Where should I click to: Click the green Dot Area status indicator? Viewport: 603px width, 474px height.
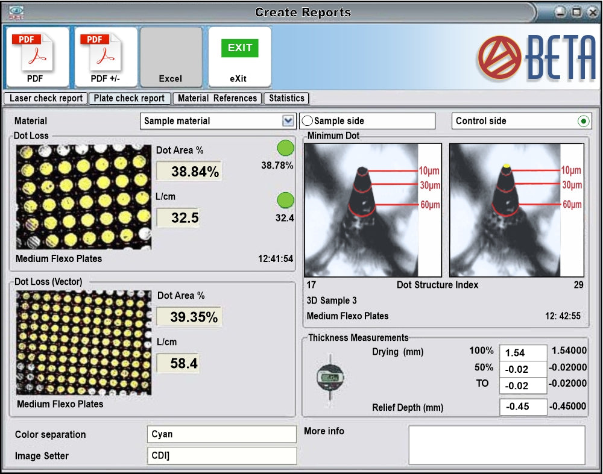coord(285,148)
